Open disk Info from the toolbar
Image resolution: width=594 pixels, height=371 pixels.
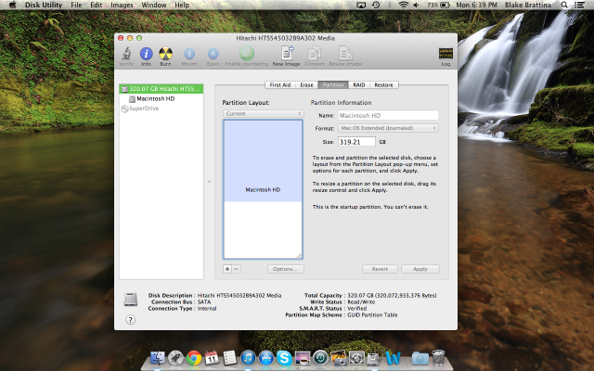(147, 54)
